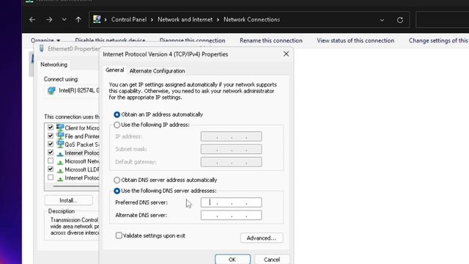Uncheck Client for Microsoft Networks checkbox
This screenshot has height=264, width=469.
click(x=51, y=128)
